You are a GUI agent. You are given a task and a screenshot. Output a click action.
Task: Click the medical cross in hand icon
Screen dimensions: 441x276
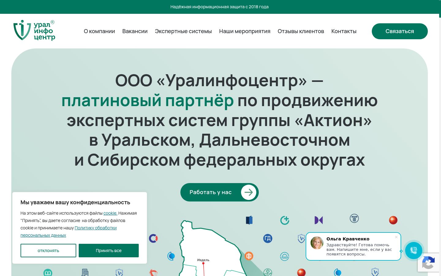(268, 272)
